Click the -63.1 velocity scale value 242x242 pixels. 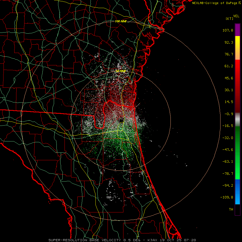228,162
